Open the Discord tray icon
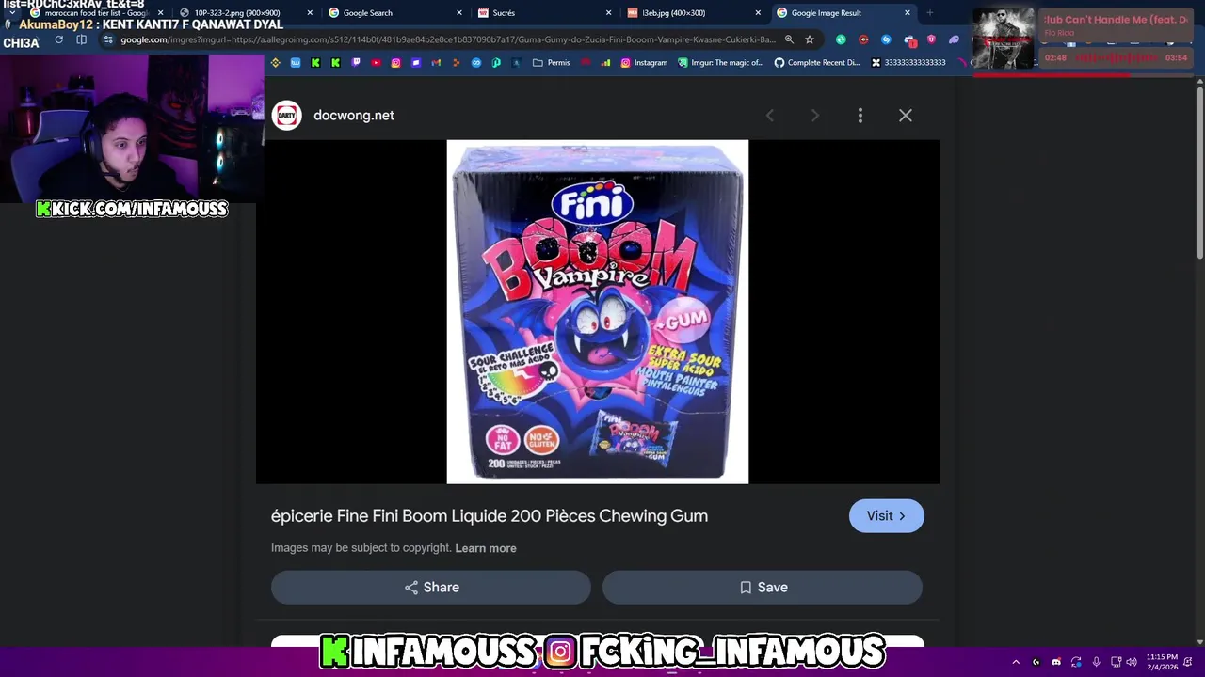This screenshot has height=677, width=1205. (x=1056, y=662)
